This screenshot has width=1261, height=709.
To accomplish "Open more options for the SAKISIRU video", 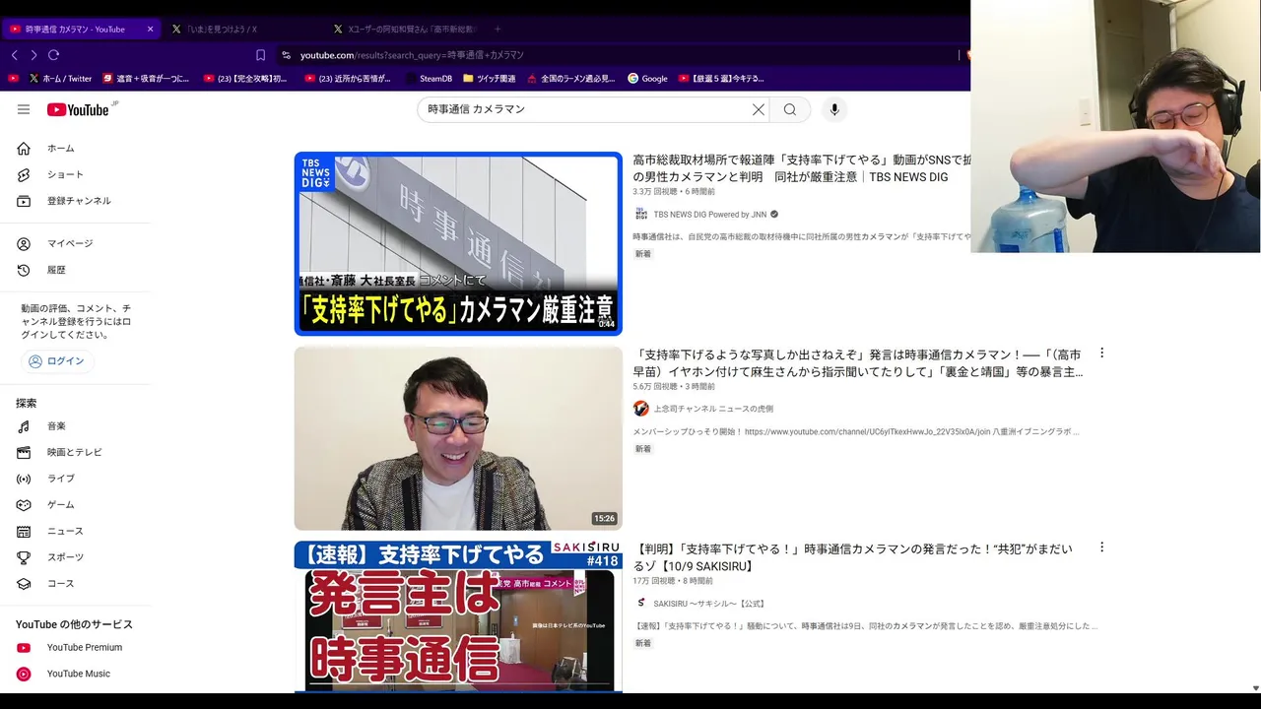I will coord(1101,547).
